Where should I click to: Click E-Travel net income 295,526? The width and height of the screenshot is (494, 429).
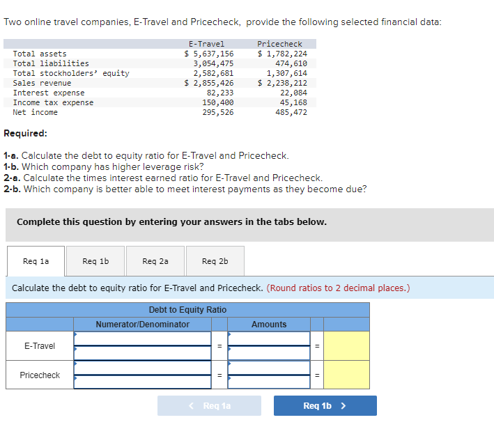click(x=218, y=112)
